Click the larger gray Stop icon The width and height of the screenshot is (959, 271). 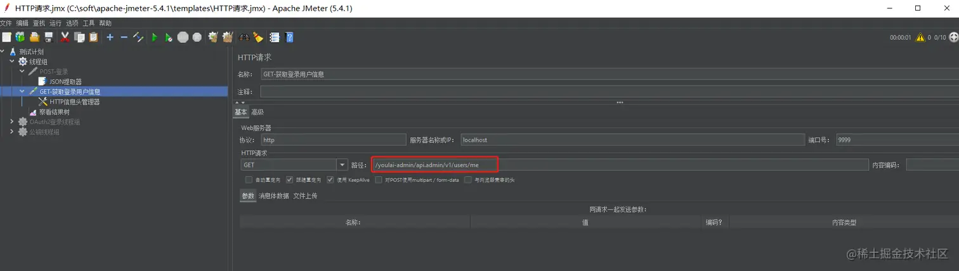tap(183, 37)
